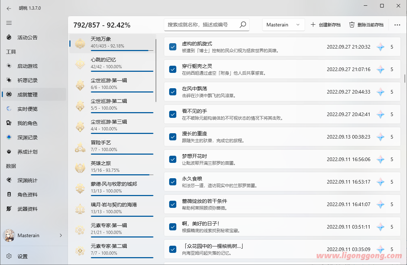Open the three-dots more options menu
This screenshot has height=265, width=407.
pyautogui.click(x=397, y=25)
